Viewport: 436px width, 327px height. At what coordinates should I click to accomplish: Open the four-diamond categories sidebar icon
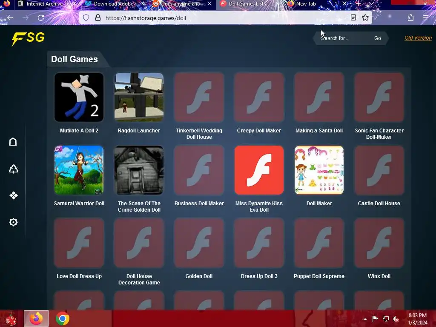(13, 195)
